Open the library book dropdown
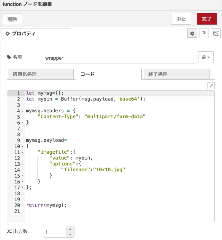The width and height of the screenshot is (222, 240). pyautogui.click(x=206, y=57)
